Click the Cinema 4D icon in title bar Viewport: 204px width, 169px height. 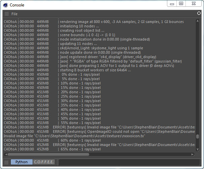click(5, 5)
